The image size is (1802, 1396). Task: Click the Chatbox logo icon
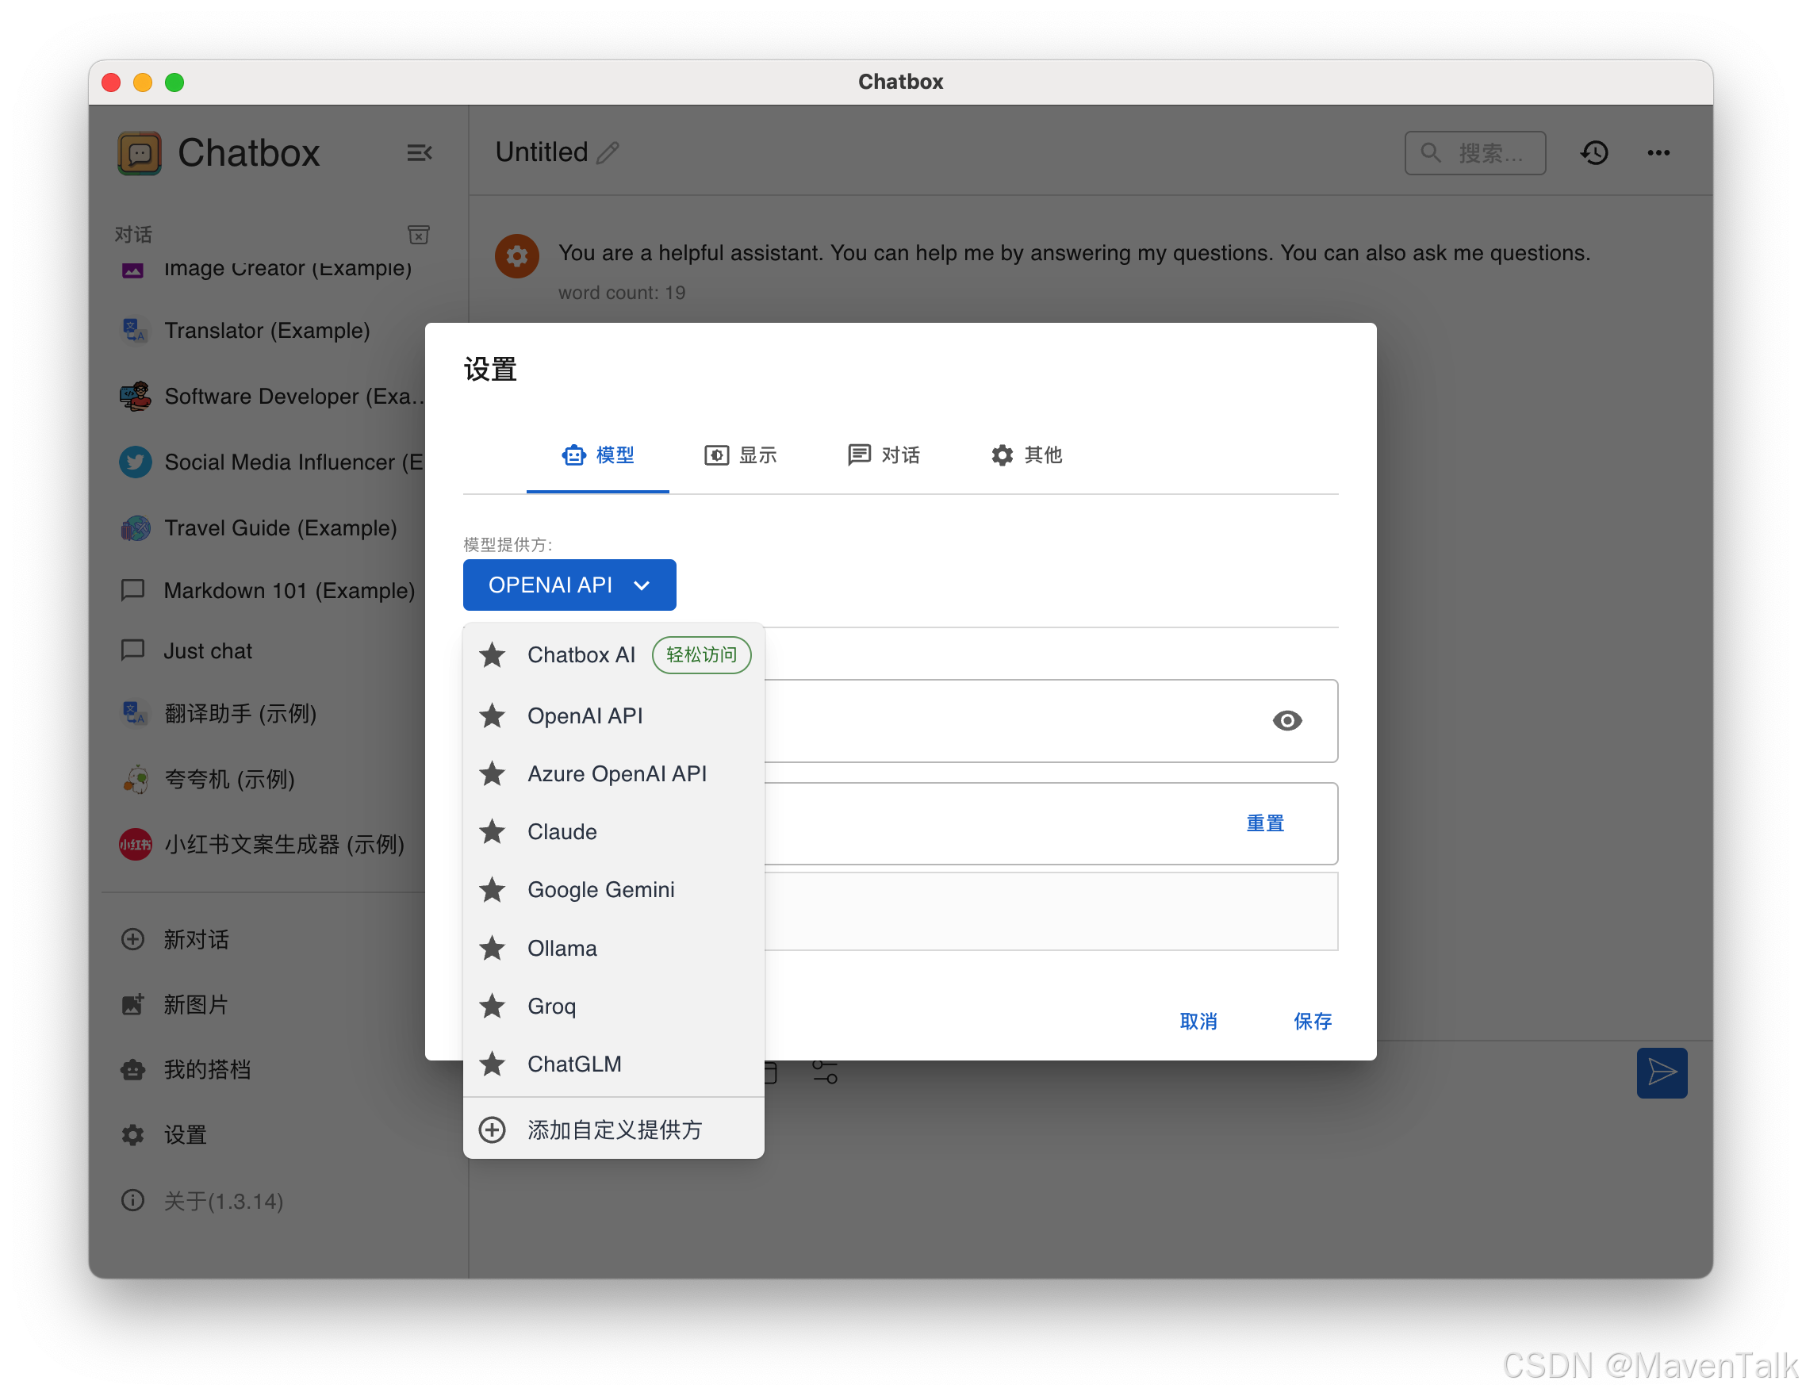click(140, 153)
